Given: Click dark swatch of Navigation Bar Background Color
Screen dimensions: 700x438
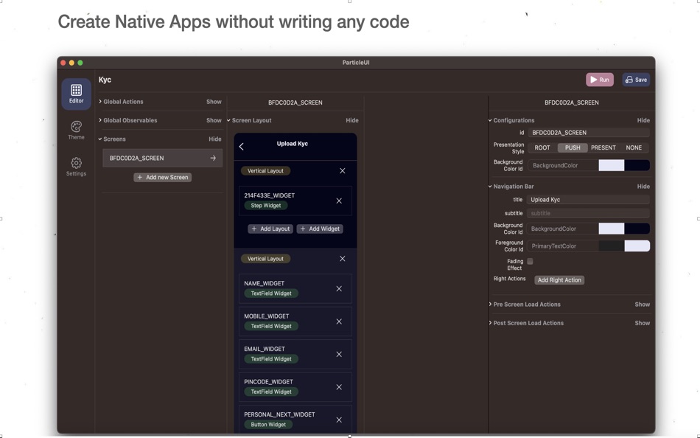Looking at the screenshot, I should [637, 229].
